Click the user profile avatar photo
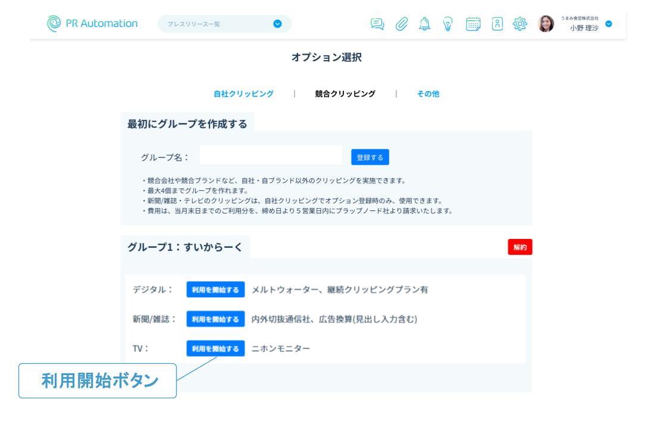The width and height of the screenshot is (657, 428). point(546,24)
